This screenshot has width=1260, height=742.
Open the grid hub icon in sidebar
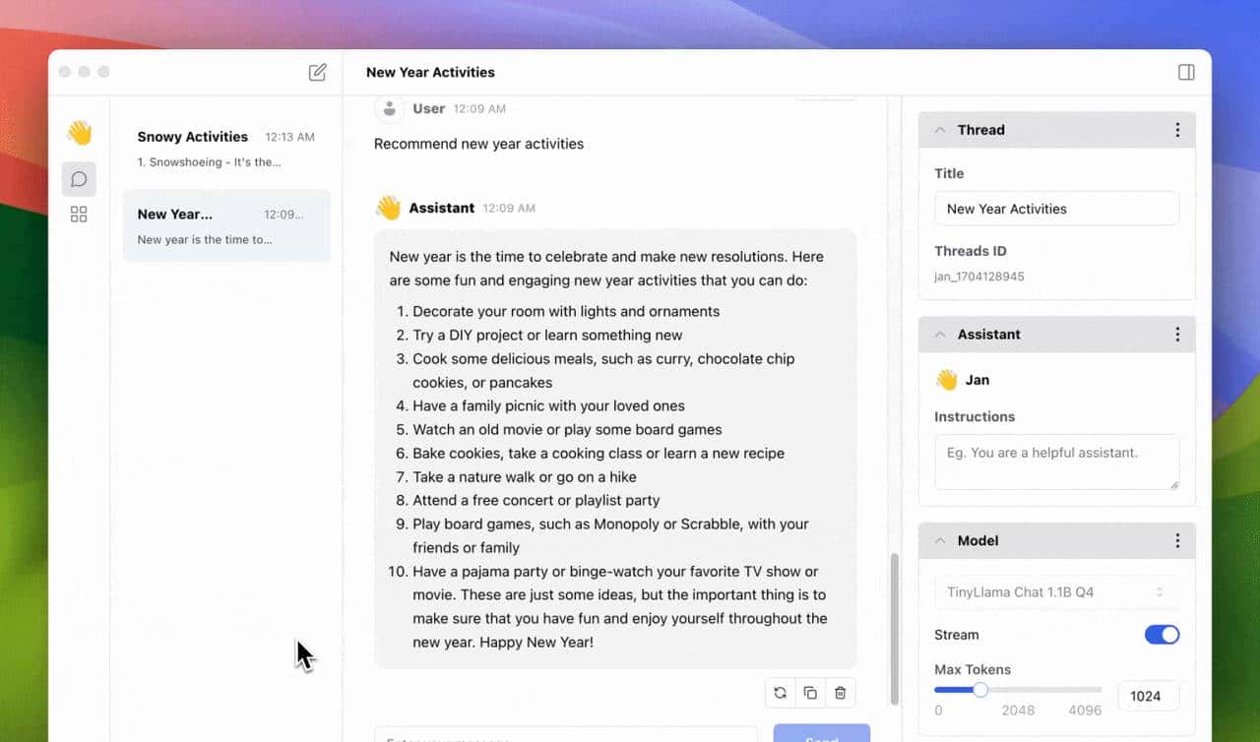(x=79, y=215)
